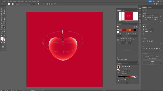163x91 pixels.
Task: Click the Navigator artboard thumbnail preview
Action: pyautogui.click(x=128, y=16)
